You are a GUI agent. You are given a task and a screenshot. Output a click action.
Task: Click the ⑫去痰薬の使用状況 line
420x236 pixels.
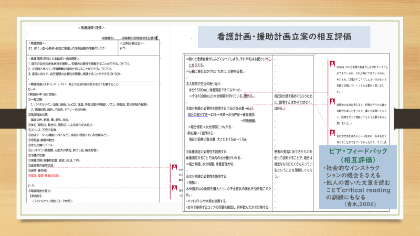pos(41,165)
